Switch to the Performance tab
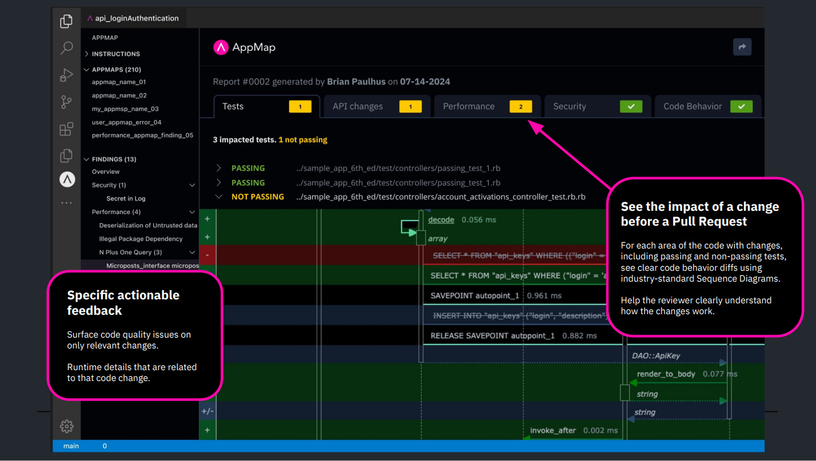 point(487,106)
